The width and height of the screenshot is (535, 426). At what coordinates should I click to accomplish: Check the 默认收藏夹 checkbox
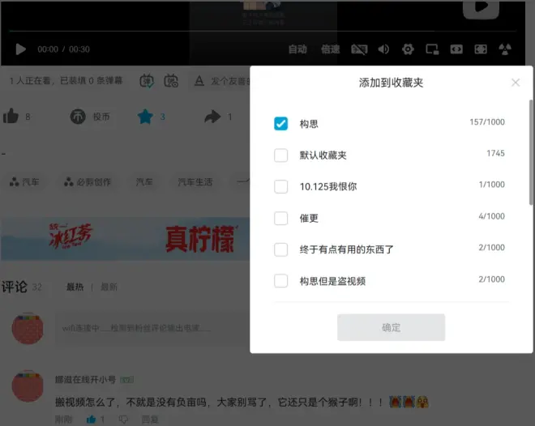280,155
